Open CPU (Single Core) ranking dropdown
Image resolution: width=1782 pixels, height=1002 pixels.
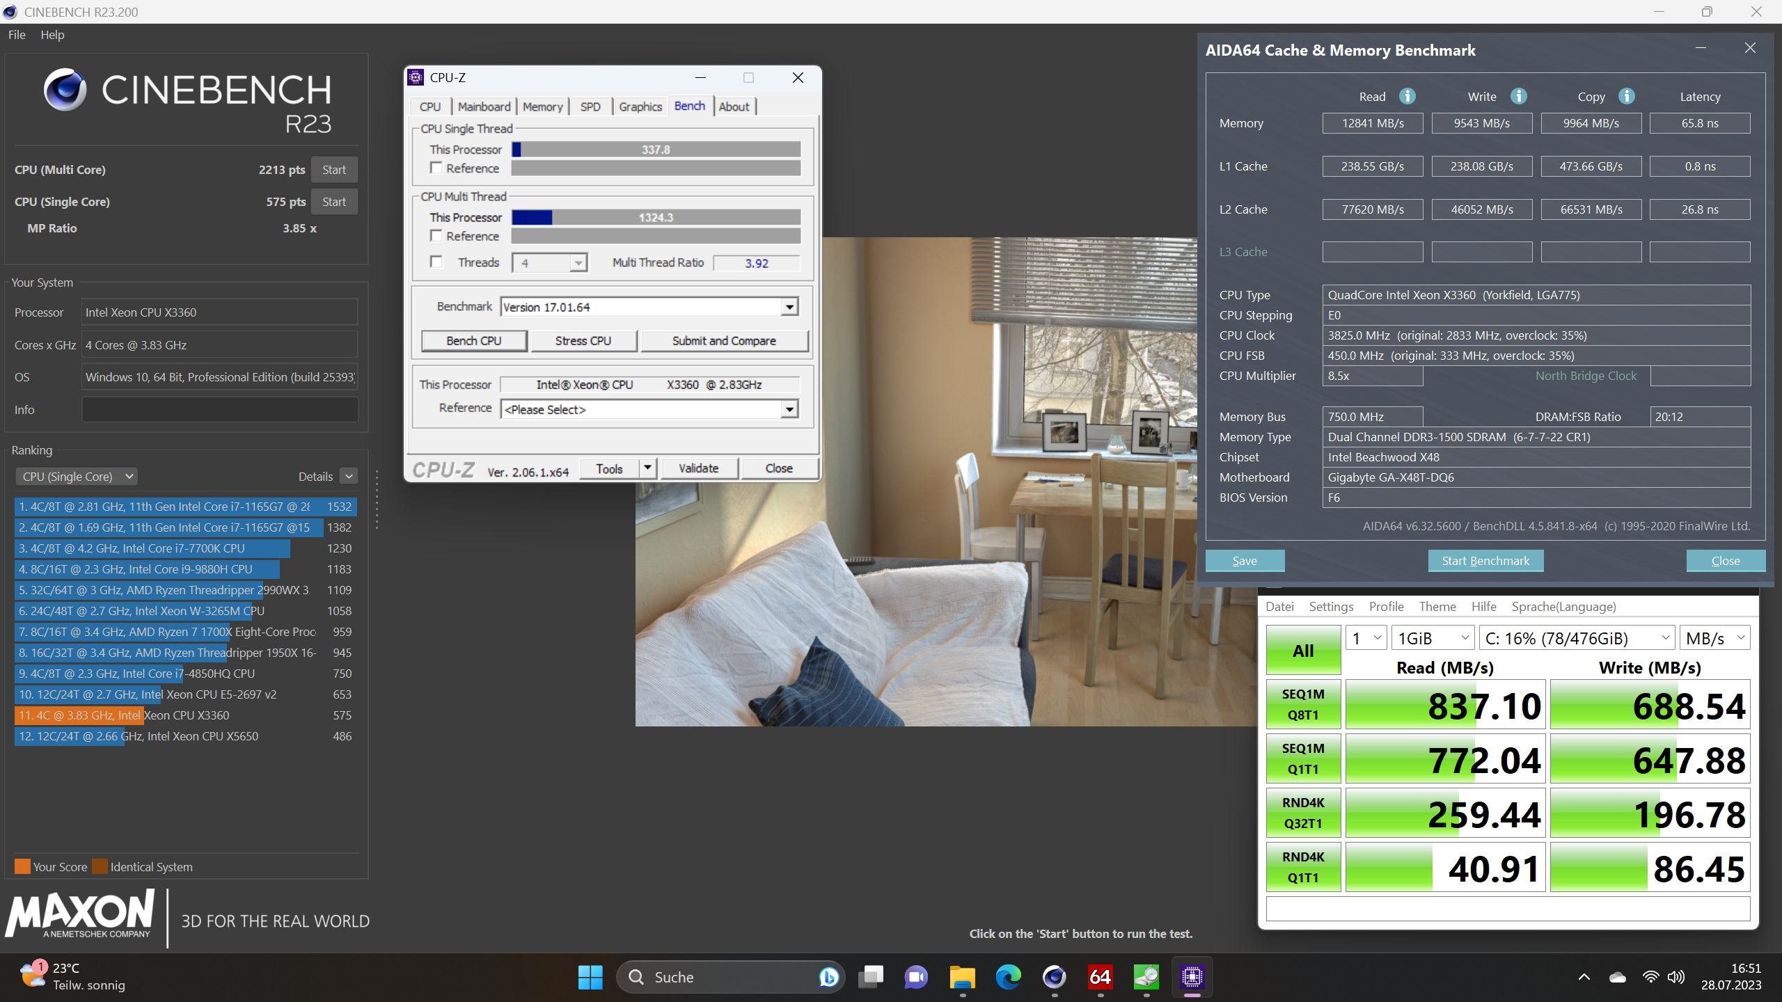77,477
